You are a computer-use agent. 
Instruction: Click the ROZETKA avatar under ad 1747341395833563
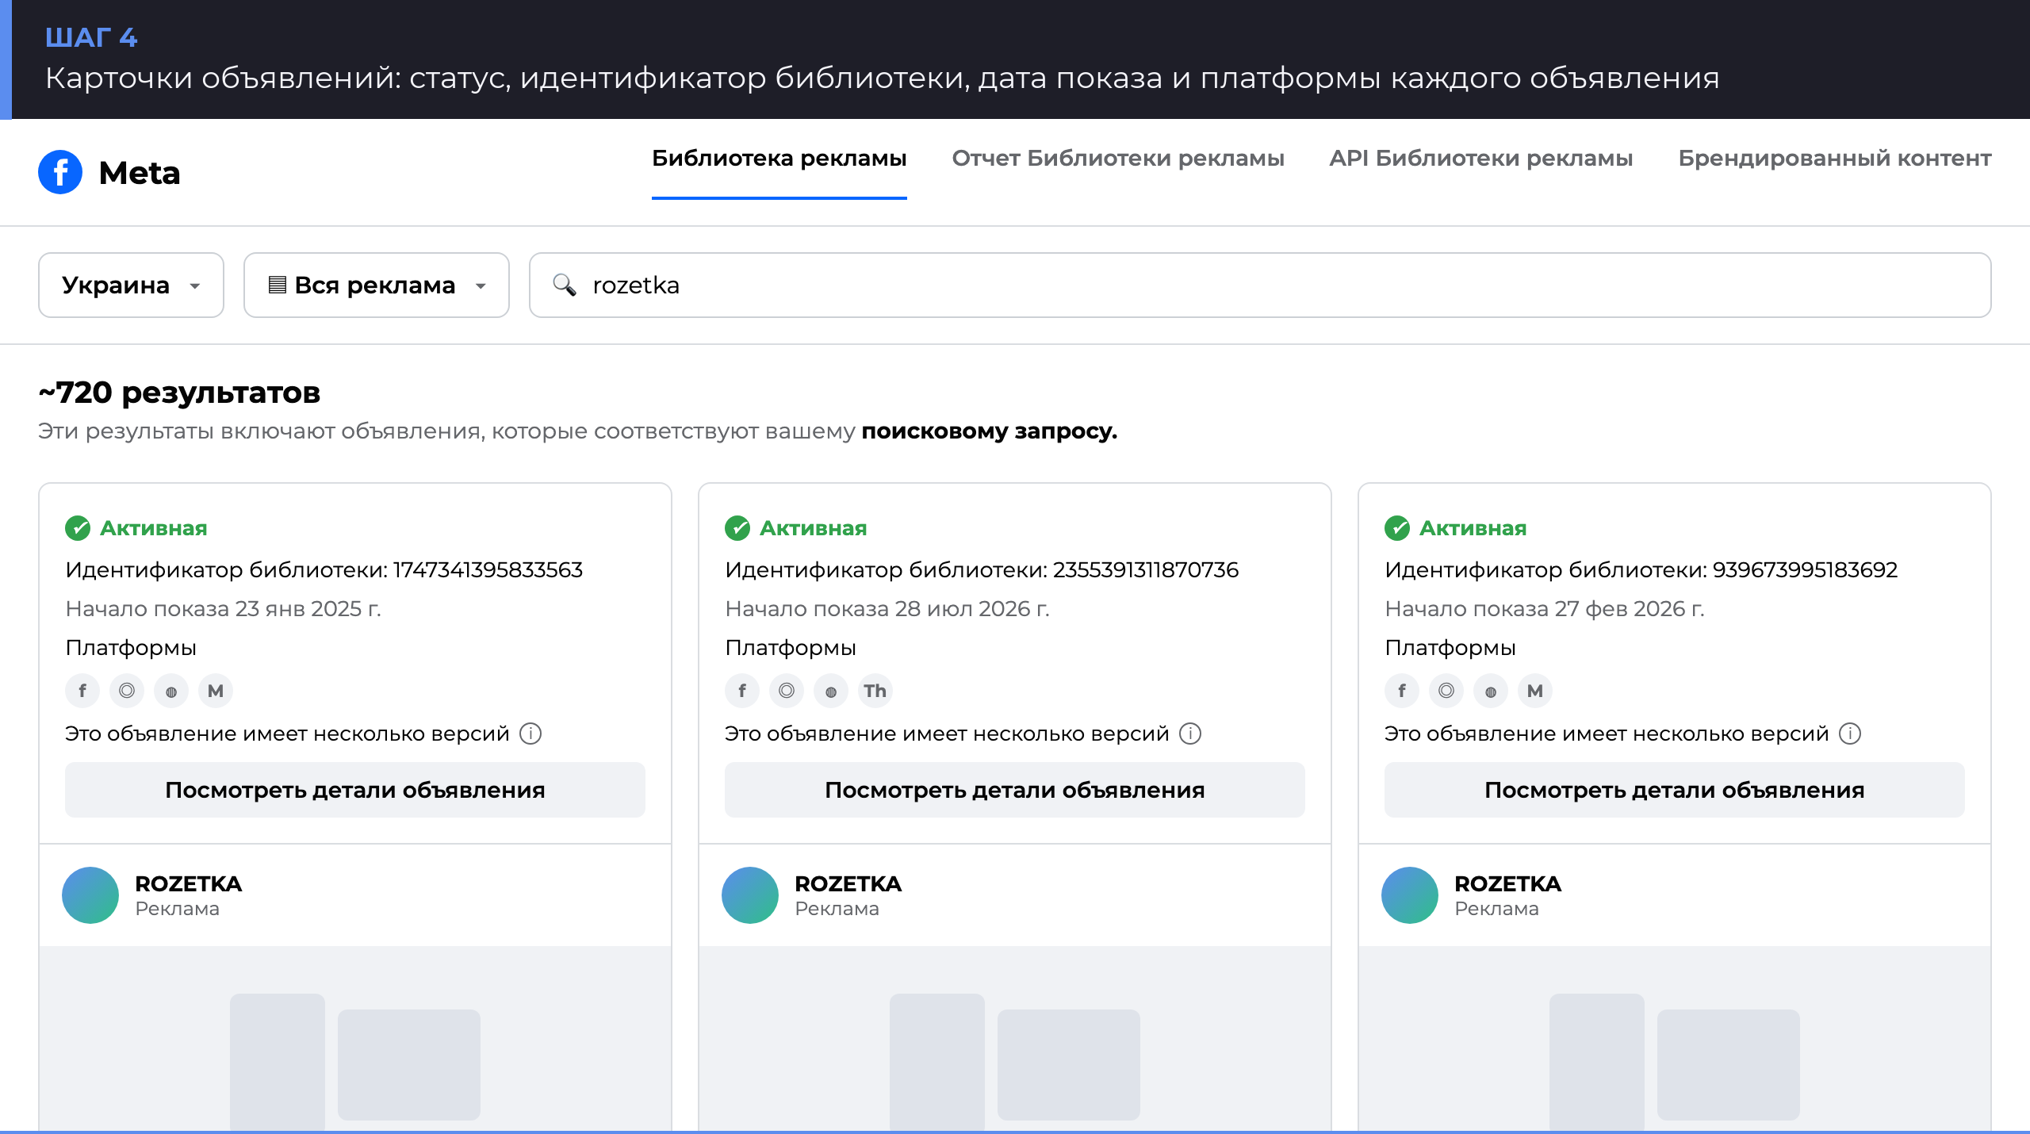[x=90, y=895]
